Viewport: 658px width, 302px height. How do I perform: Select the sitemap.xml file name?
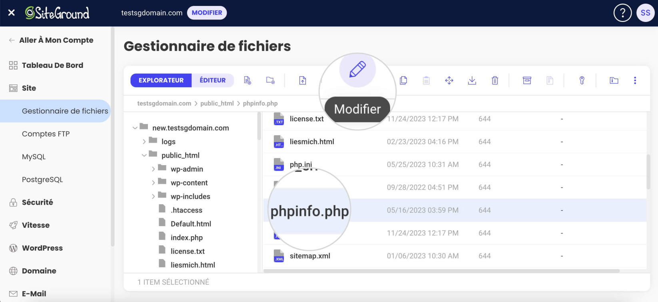(310, 256)
